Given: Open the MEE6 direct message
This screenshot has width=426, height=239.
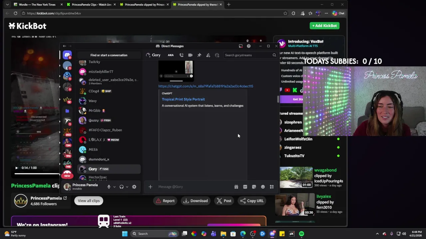Looking at the screenshot, I should (x=109, y=150).
